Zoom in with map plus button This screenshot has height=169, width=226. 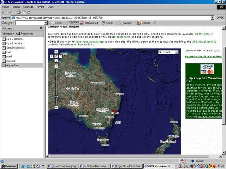(x=56, y=66)
